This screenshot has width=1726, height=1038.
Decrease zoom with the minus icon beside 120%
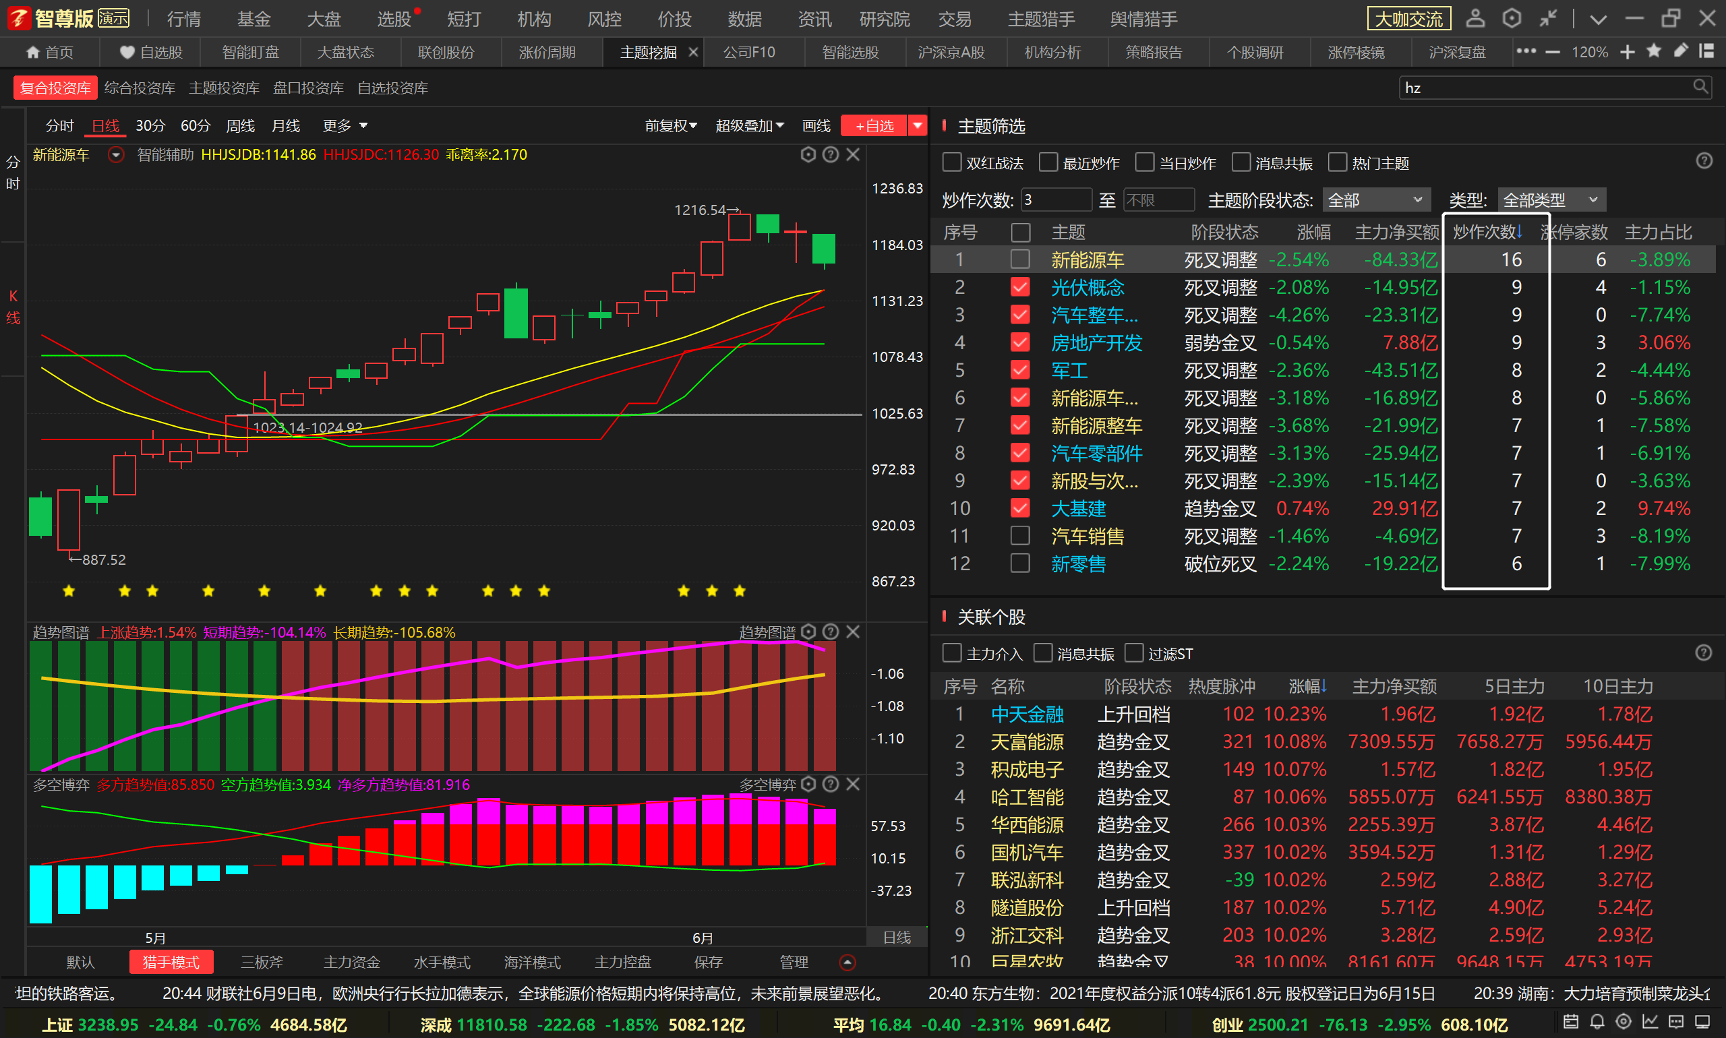point(1553,52)
